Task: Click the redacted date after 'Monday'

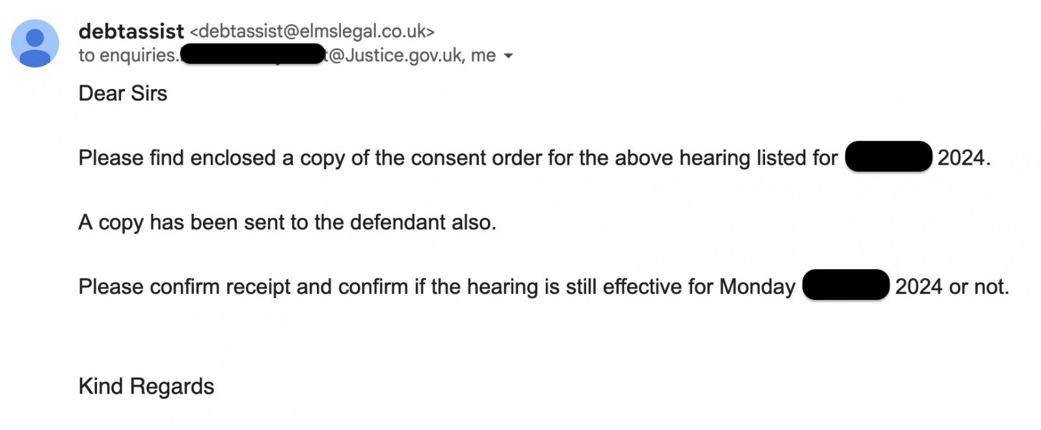Action: 846,285
